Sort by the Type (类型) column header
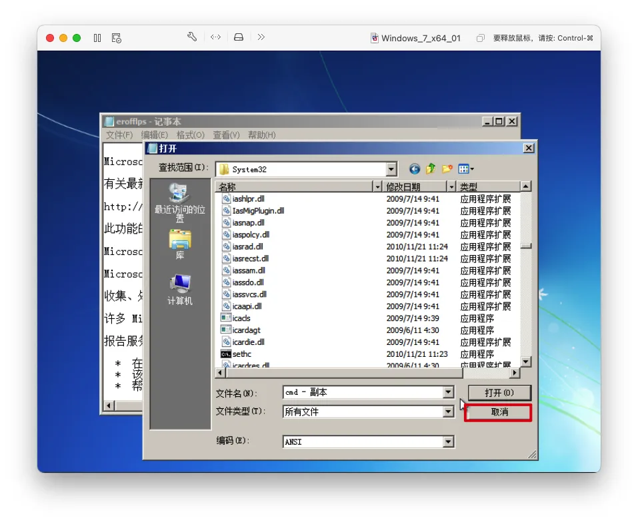The width and height of the screenshot is (638, 522). click(x=488, y=187)
